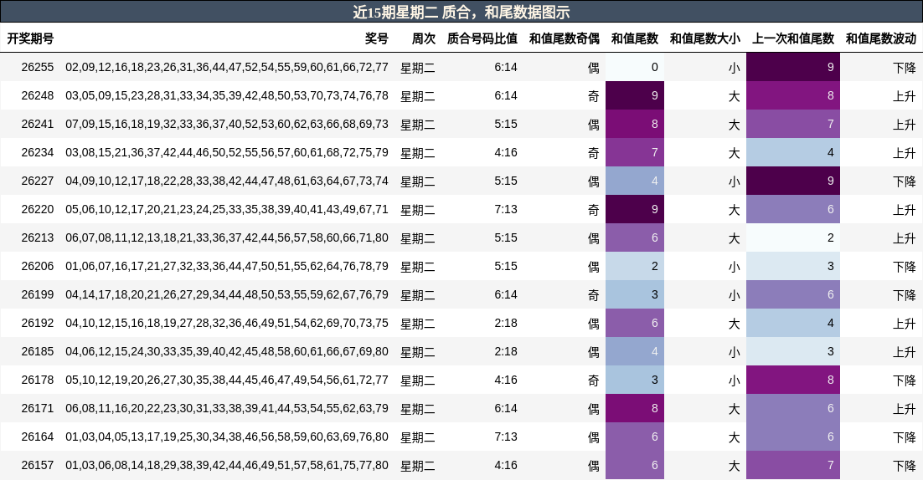
Task: Click the 6:14 ratio in row 26255
Action: [506, 68]
